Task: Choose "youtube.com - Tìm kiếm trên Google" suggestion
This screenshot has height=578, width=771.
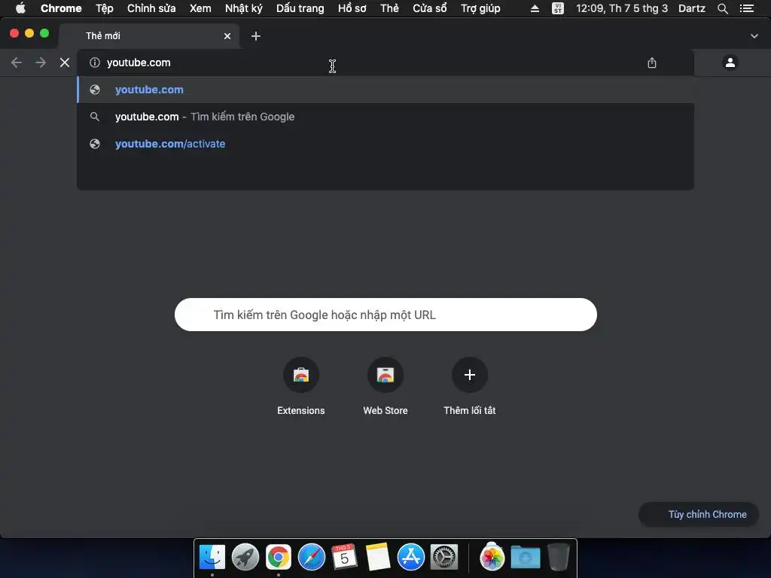Action: (385, 117)
